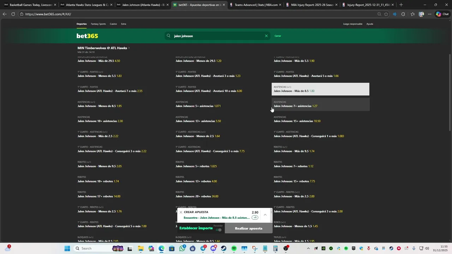
Task: Clear the jalen johnson search text
Action: pos(266,36)
